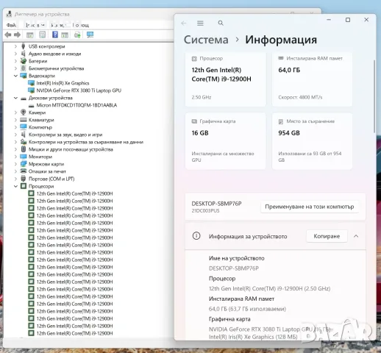Screen dimensions: 381x353
Task: Click the info icon beside Информация за устройството
Action: pyautogui.click(x=196, y=236)
